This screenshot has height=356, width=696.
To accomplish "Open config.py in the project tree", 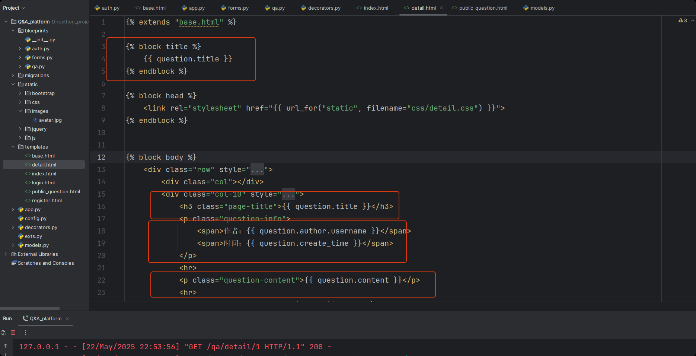I will point(35,218).
